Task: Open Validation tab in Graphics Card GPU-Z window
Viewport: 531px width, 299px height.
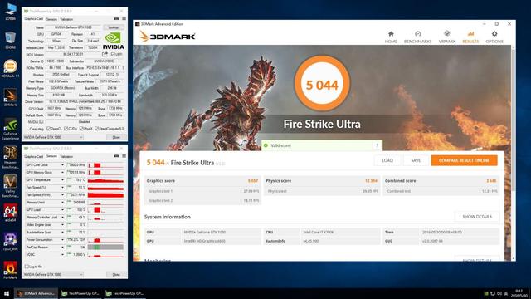Action: [x=66, y=19]
